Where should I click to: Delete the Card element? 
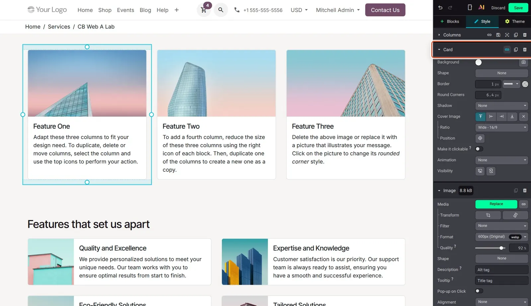point(525,50)
